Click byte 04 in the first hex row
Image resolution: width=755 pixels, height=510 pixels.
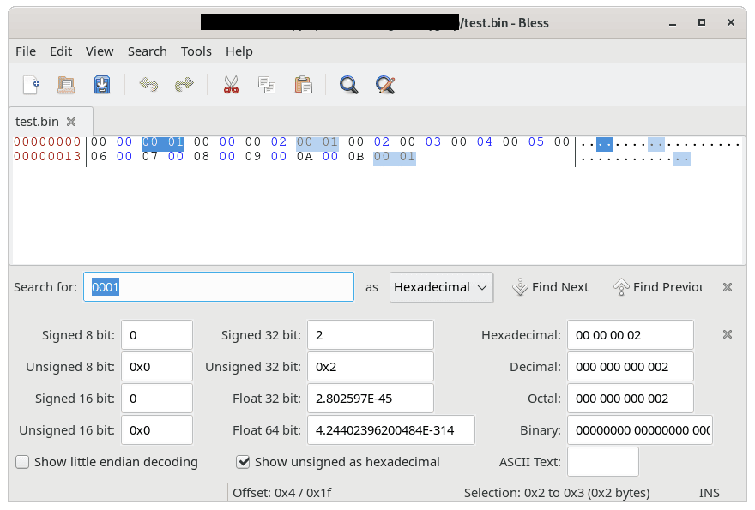(x=485, y=142)
